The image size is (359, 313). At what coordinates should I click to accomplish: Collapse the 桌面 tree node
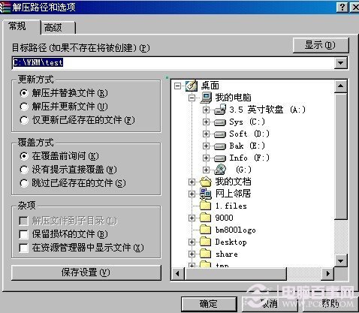(177, 86)
